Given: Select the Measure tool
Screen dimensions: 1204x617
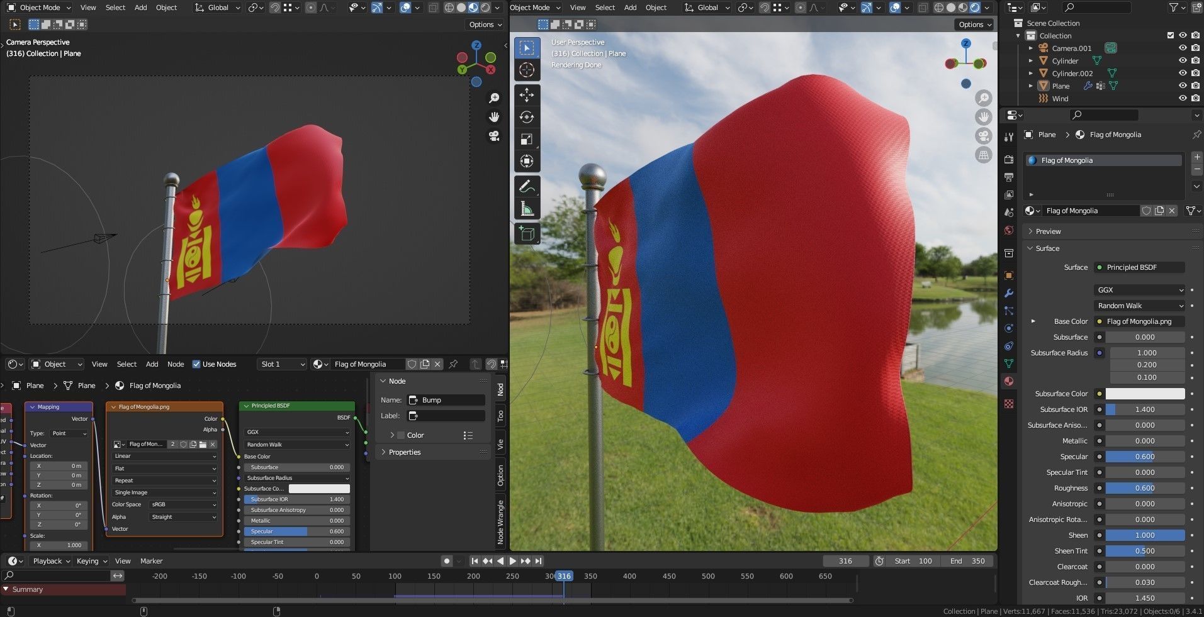Looking at the screenshot, I should coord(527,209).
